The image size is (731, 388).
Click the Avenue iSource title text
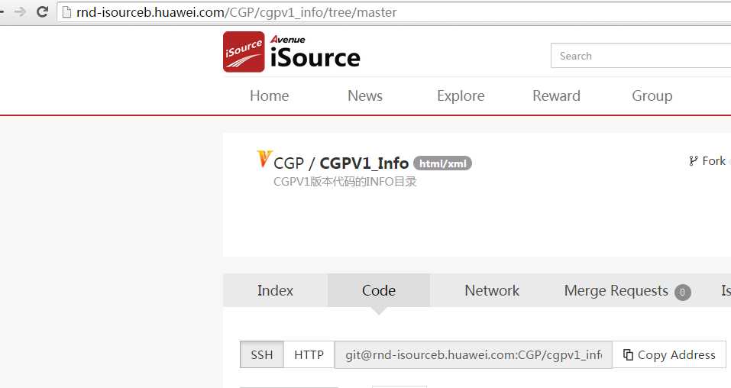point(315,52)
